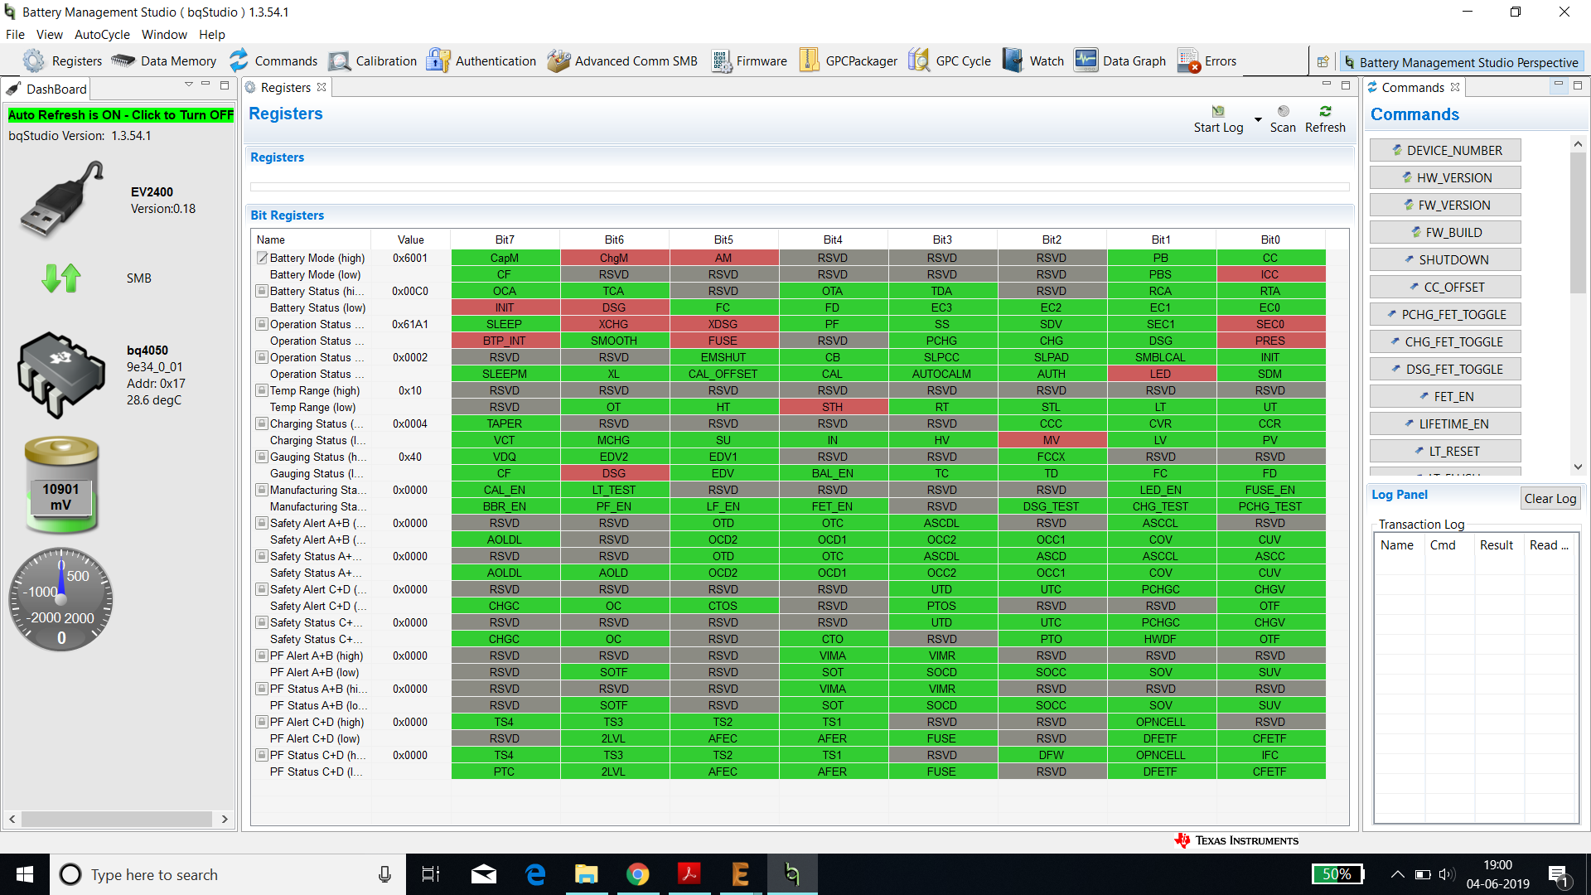Open File Explorer from the taskbar
Viewport: 1591px width, 895px height.
tap(586, 874)
